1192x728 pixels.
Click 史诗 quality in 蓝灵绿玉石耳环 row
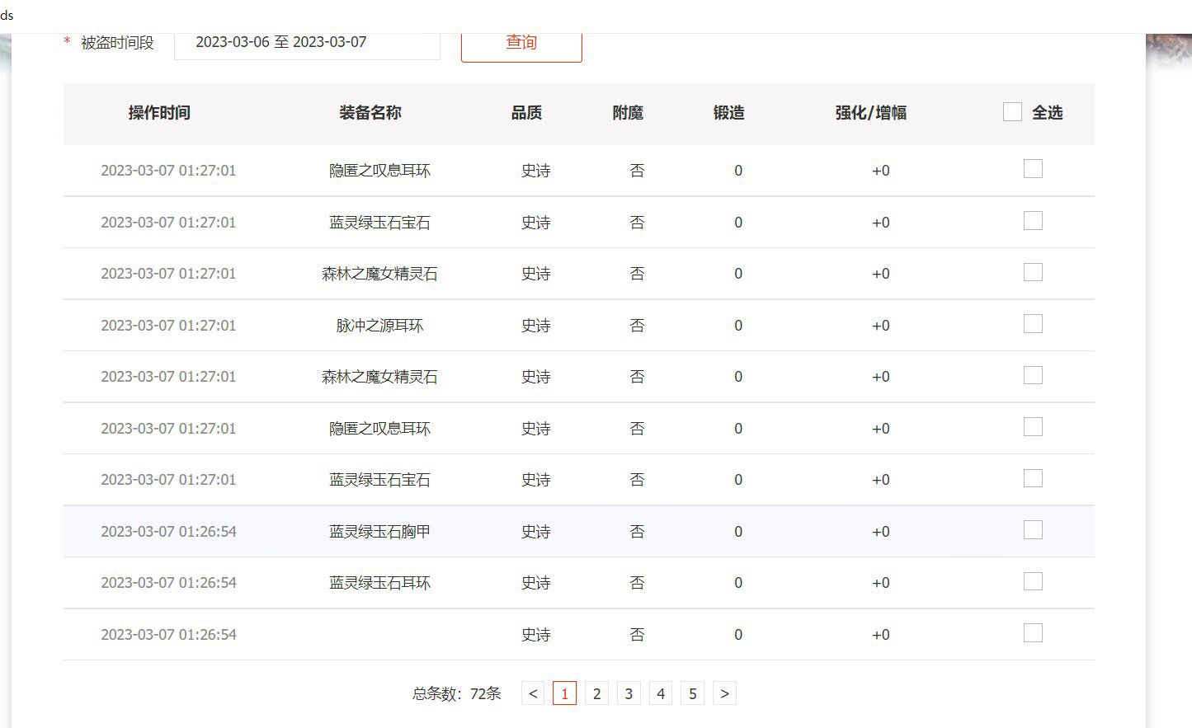coord(536,583)
